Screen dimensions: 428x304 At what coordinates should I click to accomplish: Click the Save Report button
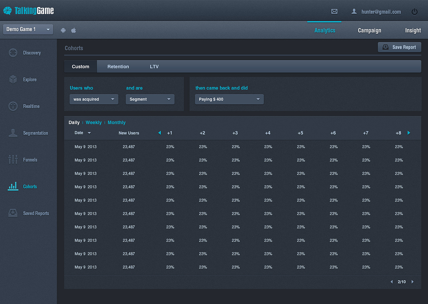[400, 47]
